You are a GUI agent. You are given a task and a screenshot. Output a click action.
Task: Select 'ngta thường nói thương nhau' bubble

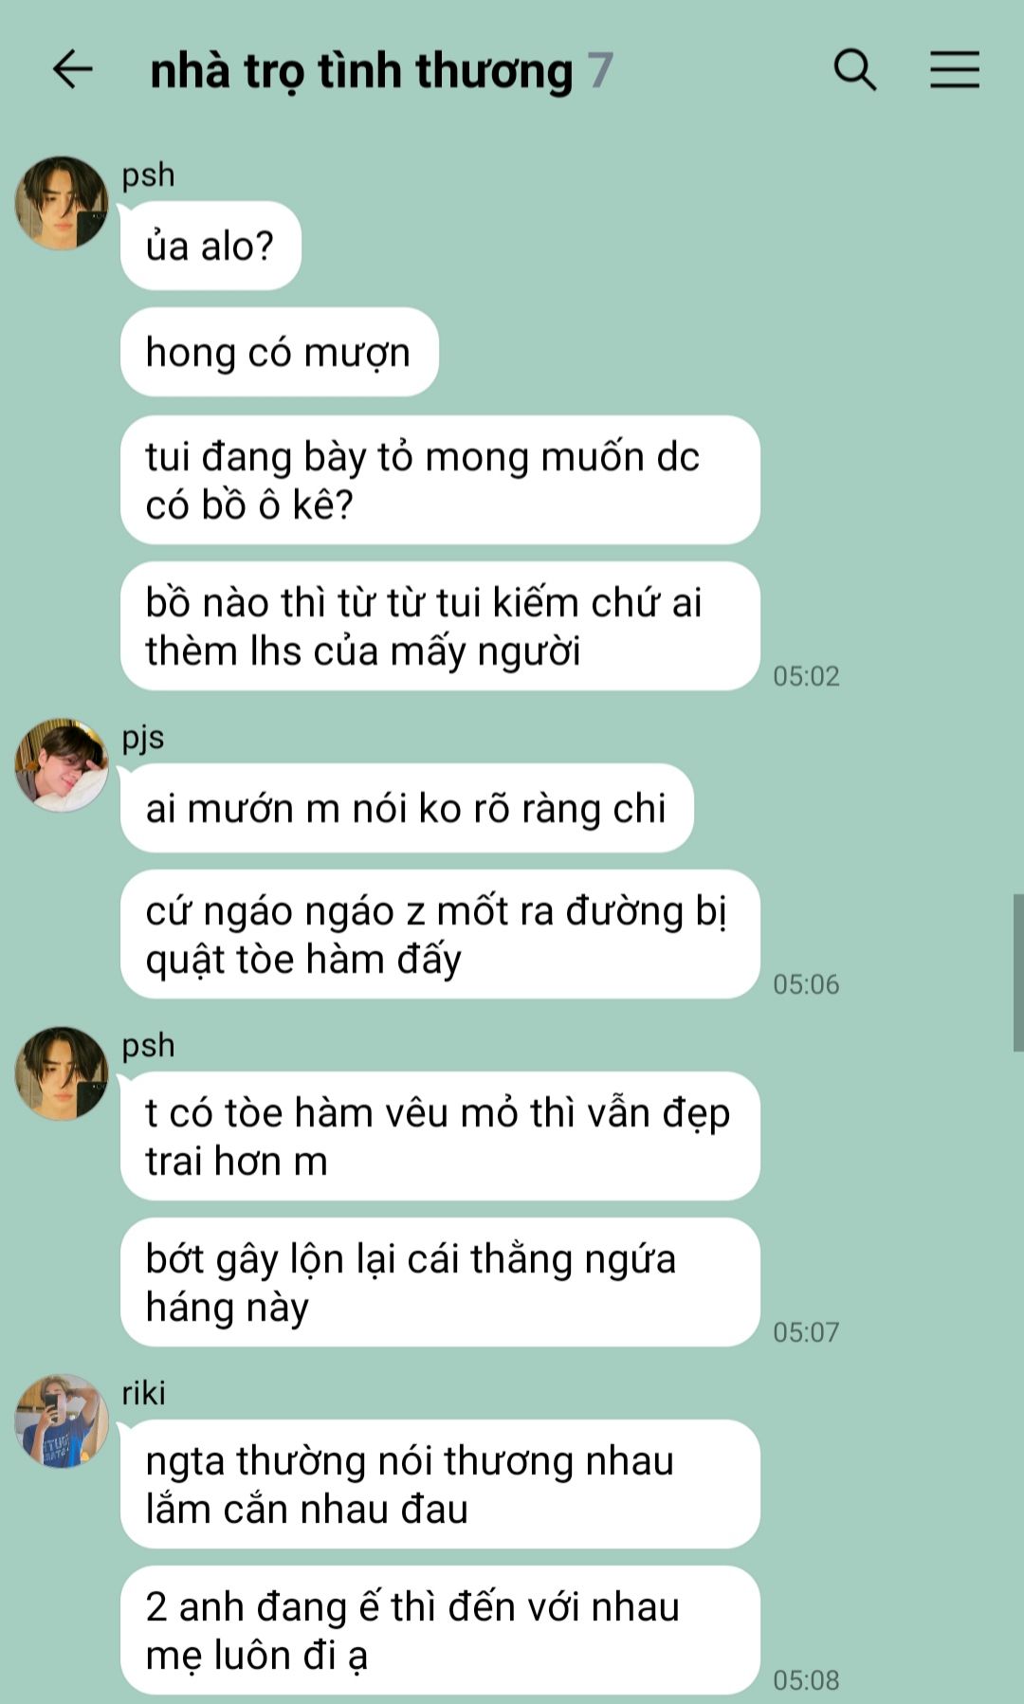tap(440, 1484)
